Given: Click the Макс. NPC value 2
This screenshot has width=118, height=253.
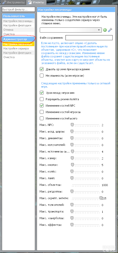Looking at the screenshot, I should 103,125.
